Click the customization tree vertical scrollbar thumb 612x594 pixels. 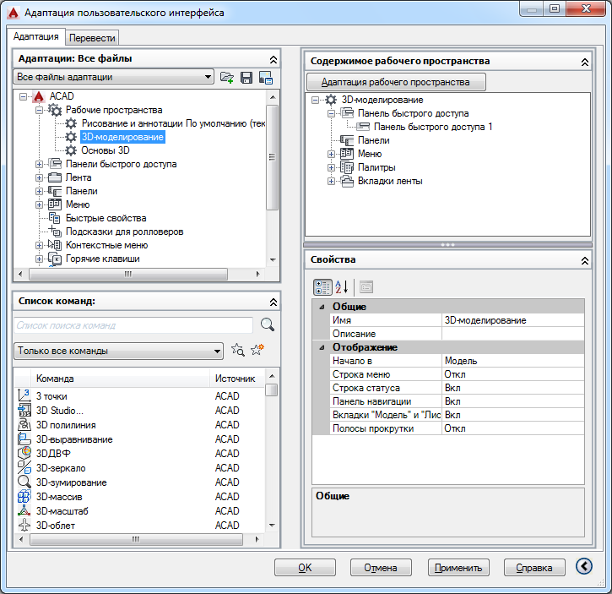273,157
